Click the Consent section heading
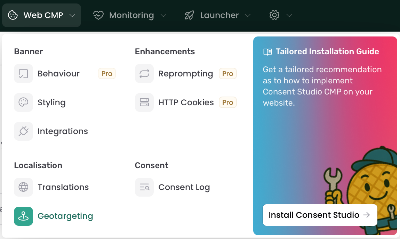Viewport: 400px width, 239px height. [x=152, y=165]
